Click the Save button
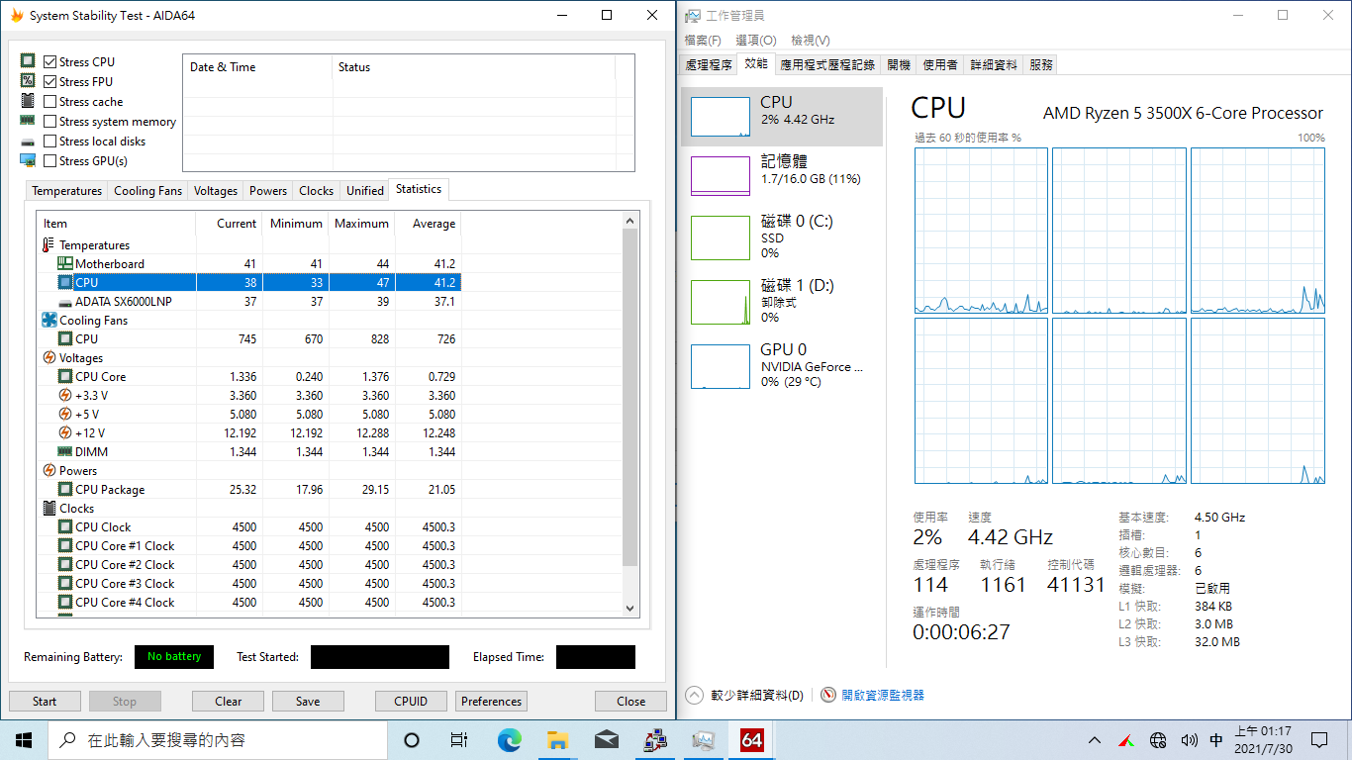 click(308, 702)
